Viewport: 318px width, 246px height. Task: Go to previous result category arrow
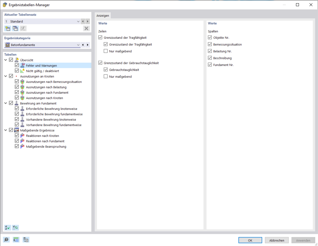tap(83, 45)
